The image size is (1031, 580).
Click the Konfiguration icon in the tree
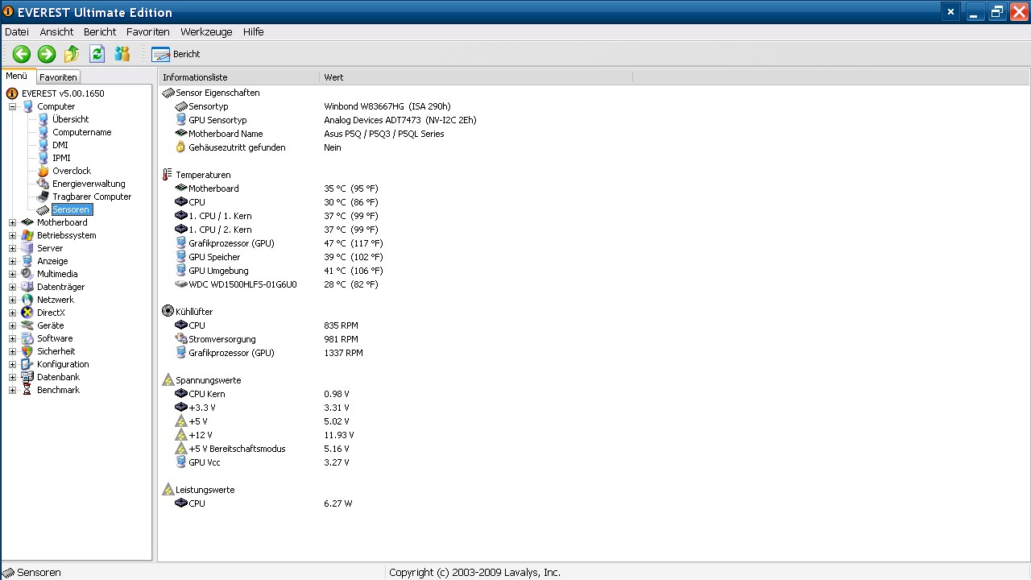[27, 364]
